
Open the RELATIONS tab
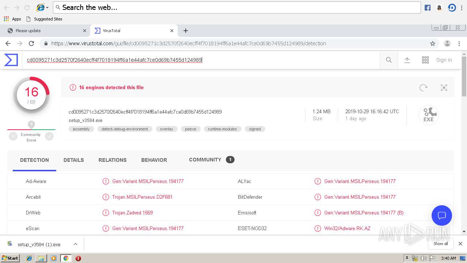112,160
